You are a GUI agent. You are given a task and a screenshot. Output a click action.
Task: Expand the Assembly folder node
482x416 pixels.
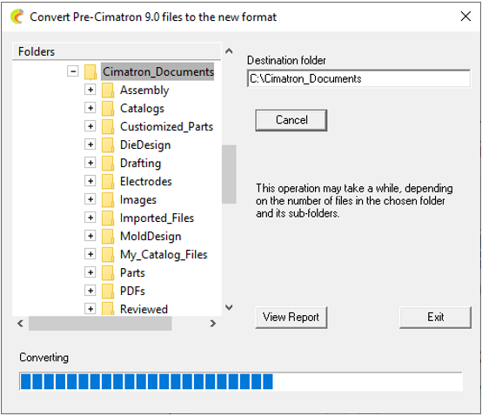[x=90, y=90]
